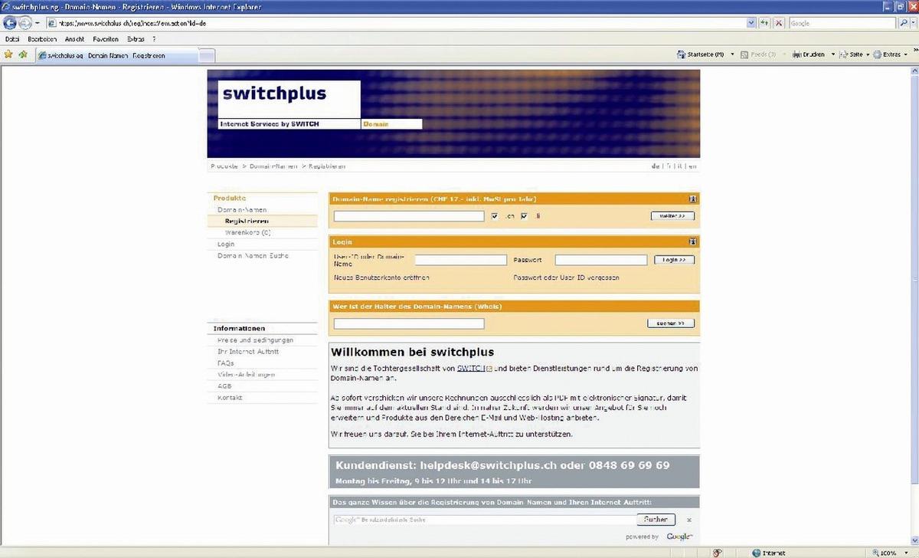Click the suchen >> Whois button
Viewport: 919px width, 558px height.
point(671,323)
